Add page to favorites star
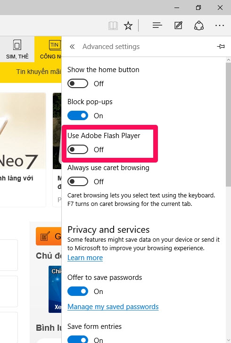Image resolution: width=231 pixels, height=343 pixels. (128, 25)
